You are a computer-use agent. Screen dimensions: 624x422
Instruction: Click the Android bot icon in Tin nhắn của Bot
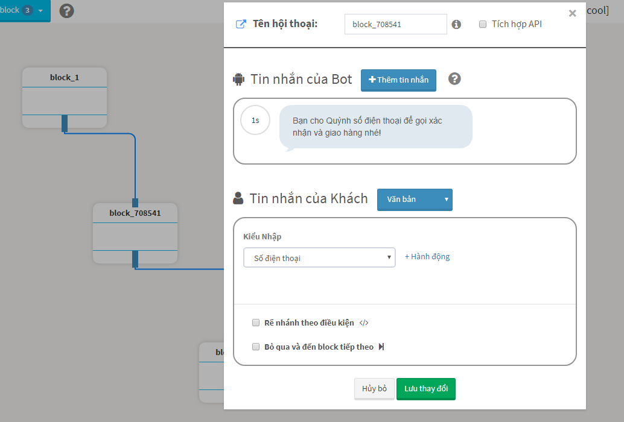pyautogui.click(x=239, y=79)
